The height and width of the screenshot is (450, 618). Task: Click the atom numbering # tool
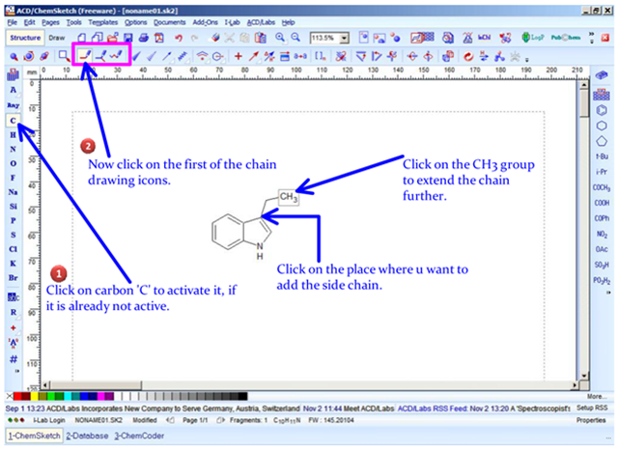(x=14, y=359)
